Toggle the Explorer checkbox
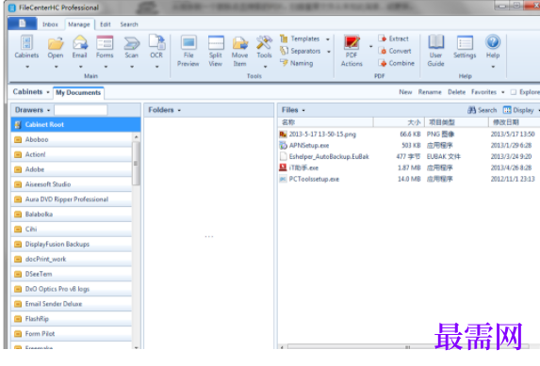 514,92
